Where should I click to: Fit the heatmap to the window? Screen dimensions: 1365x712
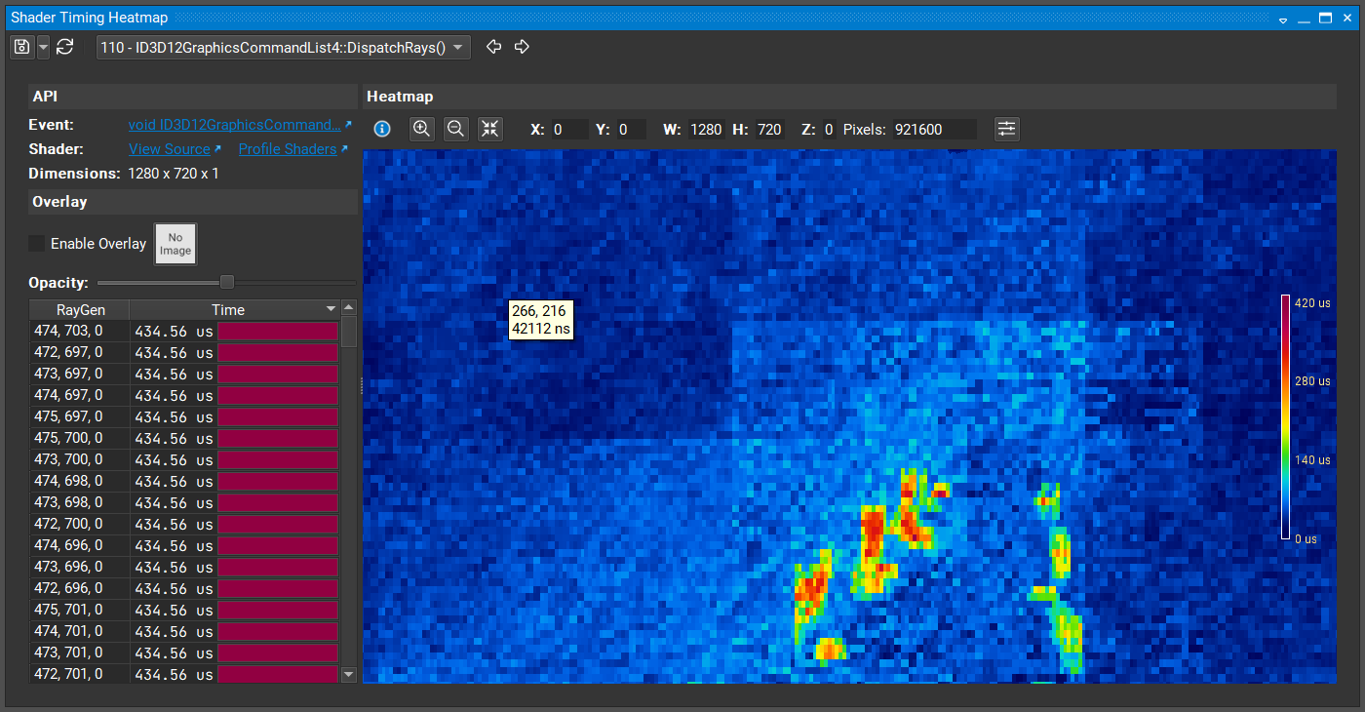pyautogui.click(x=490, y=129)
